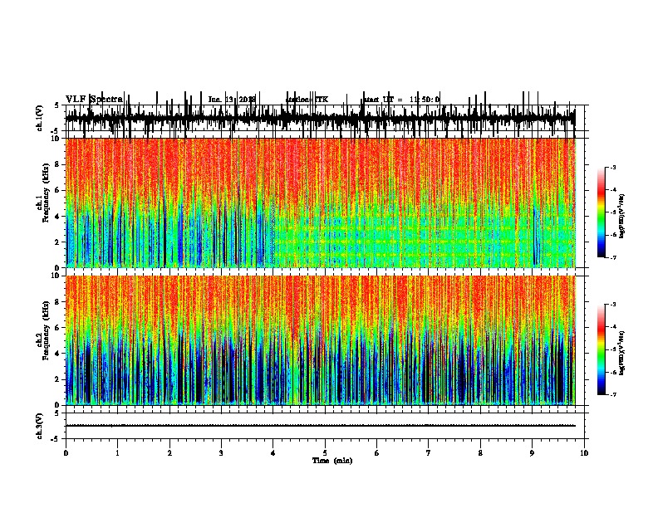658x508 pixels.
Task: Click the '-7' value on ch.2 color bar
Action: [612, 394]
